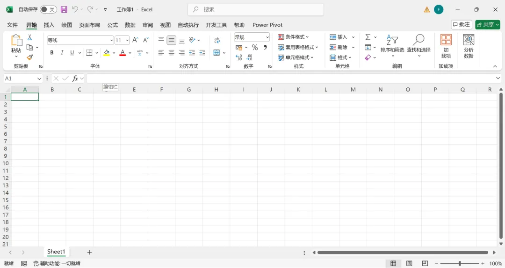Select the Format Painter brush
The height and width of the screenshot is (268, 505).
(x=29, y=57)
